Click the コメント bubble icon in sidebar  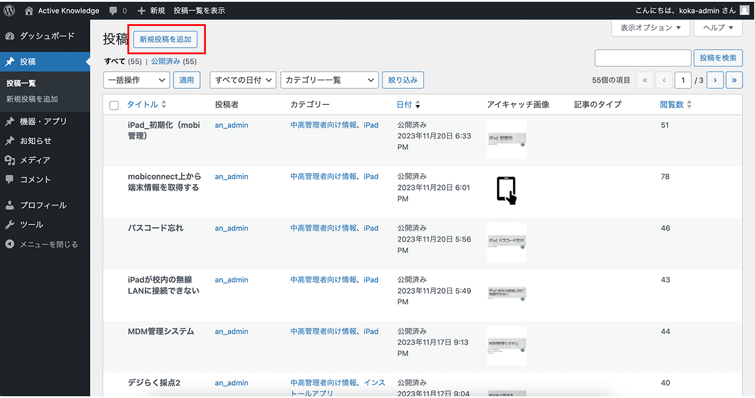click(9, 179)
